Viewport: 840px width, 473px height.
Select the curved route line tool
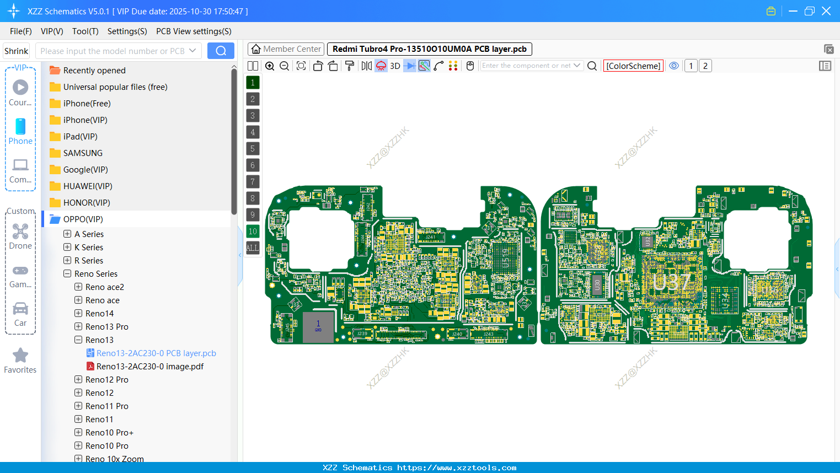click(x=439, y=66)
